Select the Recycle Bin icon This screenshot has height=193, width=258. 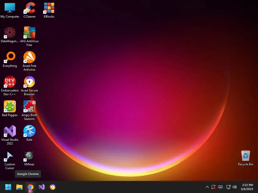point(245,158)
